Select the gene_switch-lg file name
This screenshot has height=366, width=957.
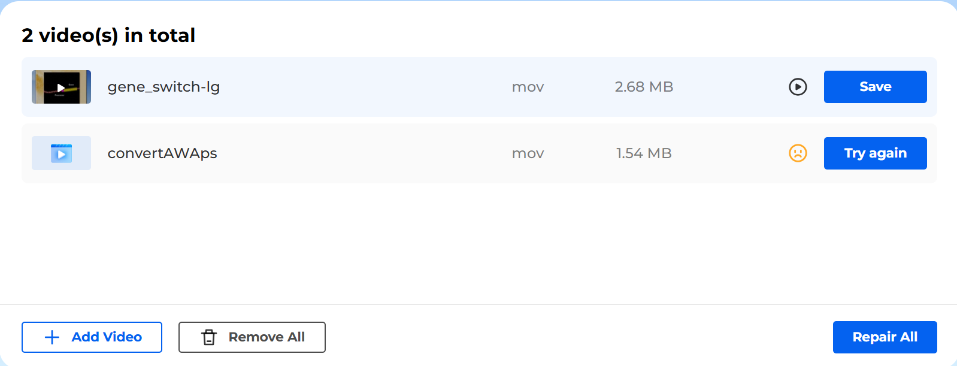(x=163, y=87)
